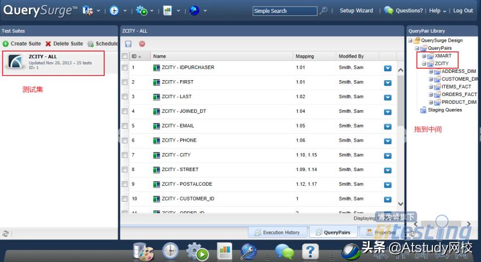The width and height of the screenshot is (481, 262).
Task: Switch to the Execution History tab
Action: coord(277,232)
